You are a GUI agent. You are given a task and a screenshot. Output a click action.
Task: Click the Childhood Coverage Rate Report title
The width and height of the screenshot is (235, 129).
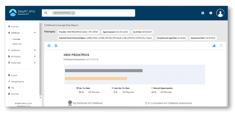pyautogui.click(x=61, y=25)
